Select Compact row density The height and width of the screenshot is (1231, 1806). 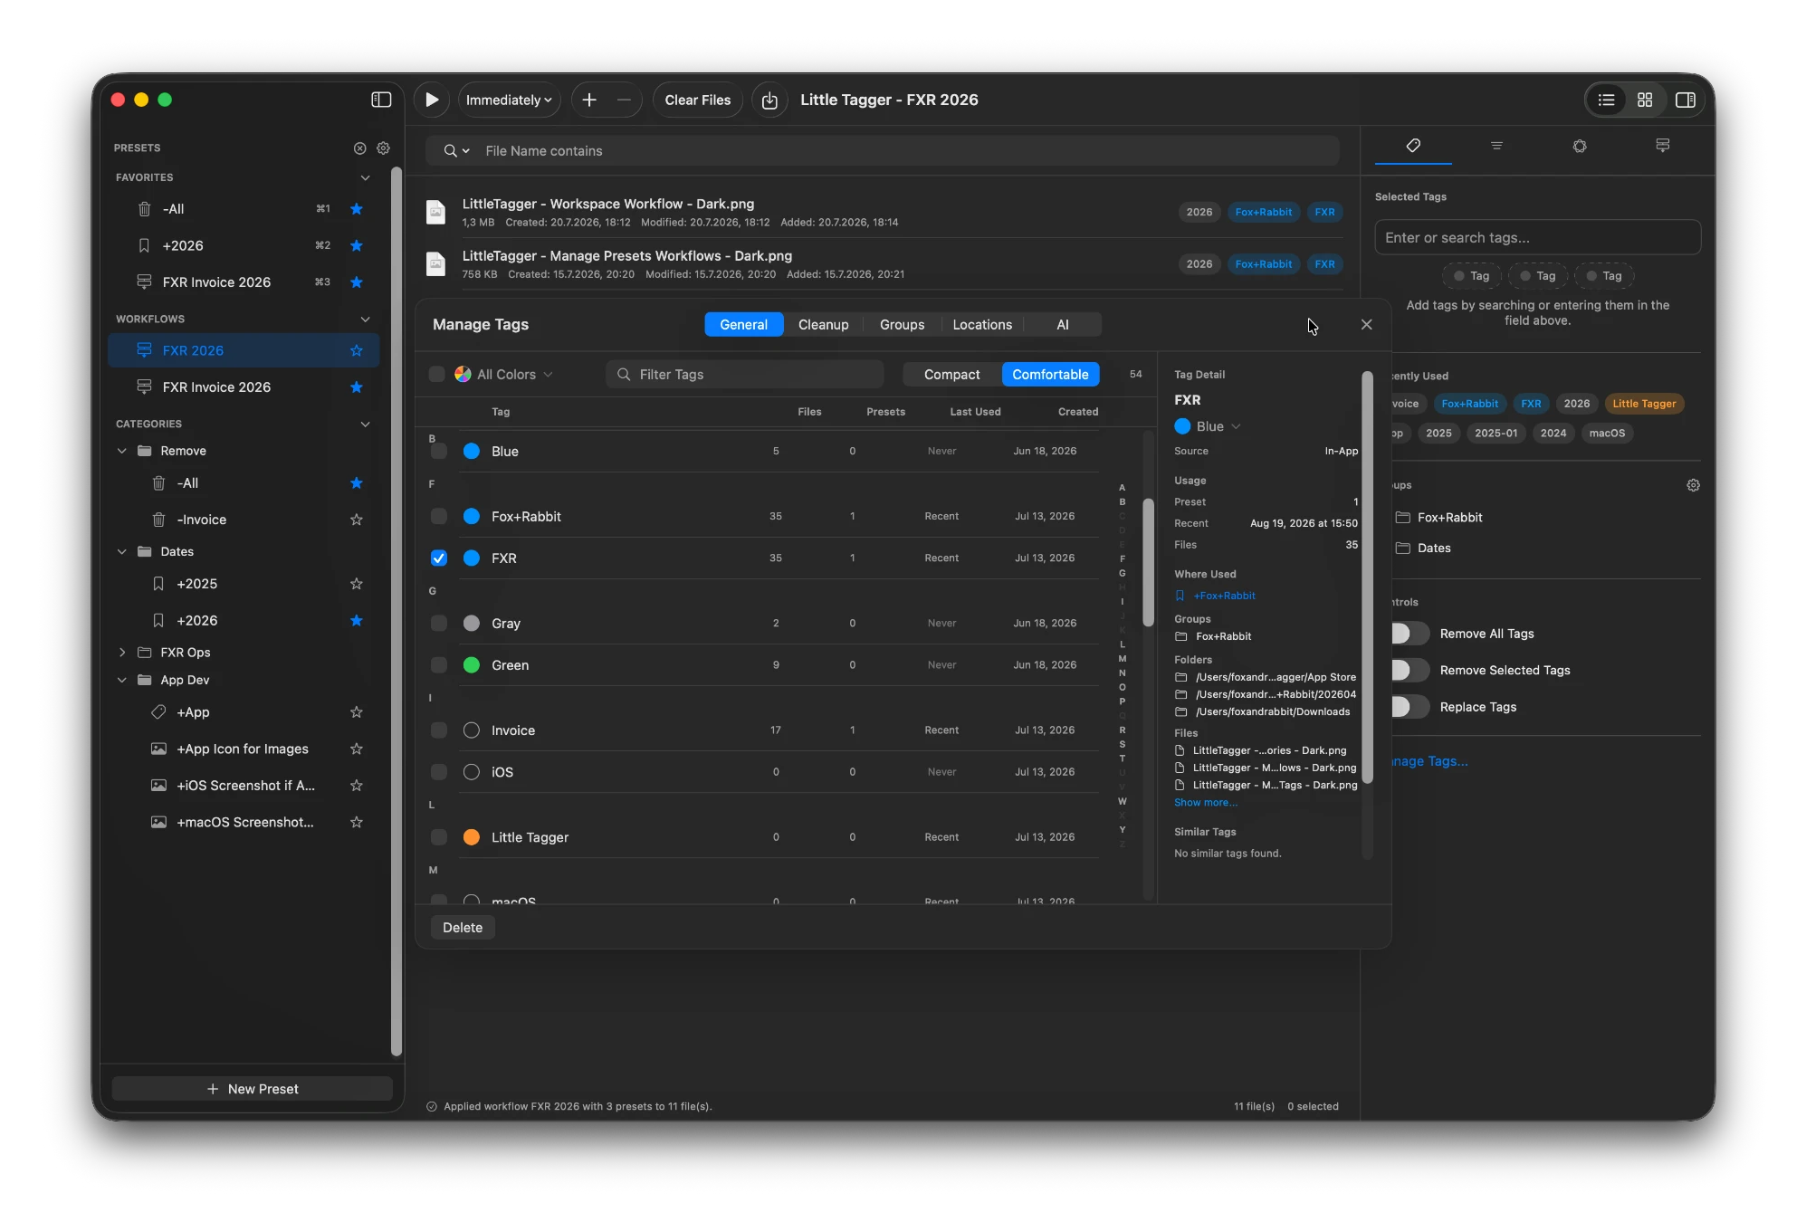pyautogui.click(x=952, y=374)
